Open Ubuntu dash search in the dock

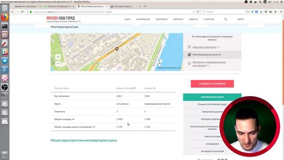pyautogui.click(x=4, y=8)
